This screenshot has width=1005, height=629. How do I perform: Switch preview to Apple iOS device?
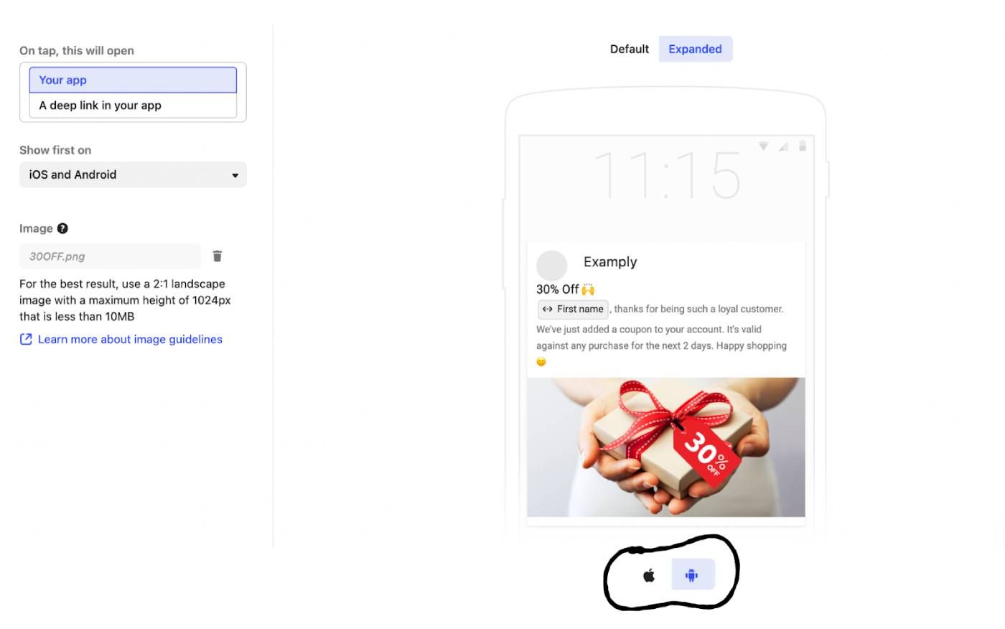649,575
